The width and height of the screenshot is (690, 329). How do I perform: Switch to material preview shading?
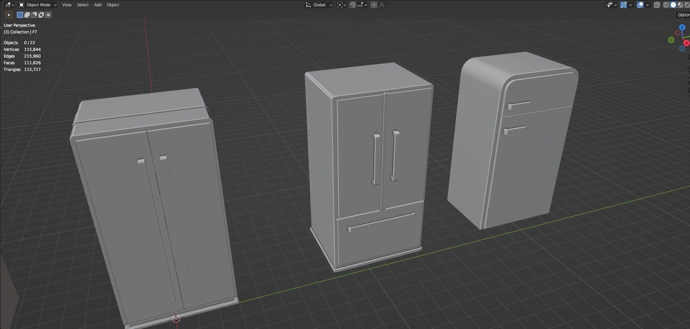[680, 5]
